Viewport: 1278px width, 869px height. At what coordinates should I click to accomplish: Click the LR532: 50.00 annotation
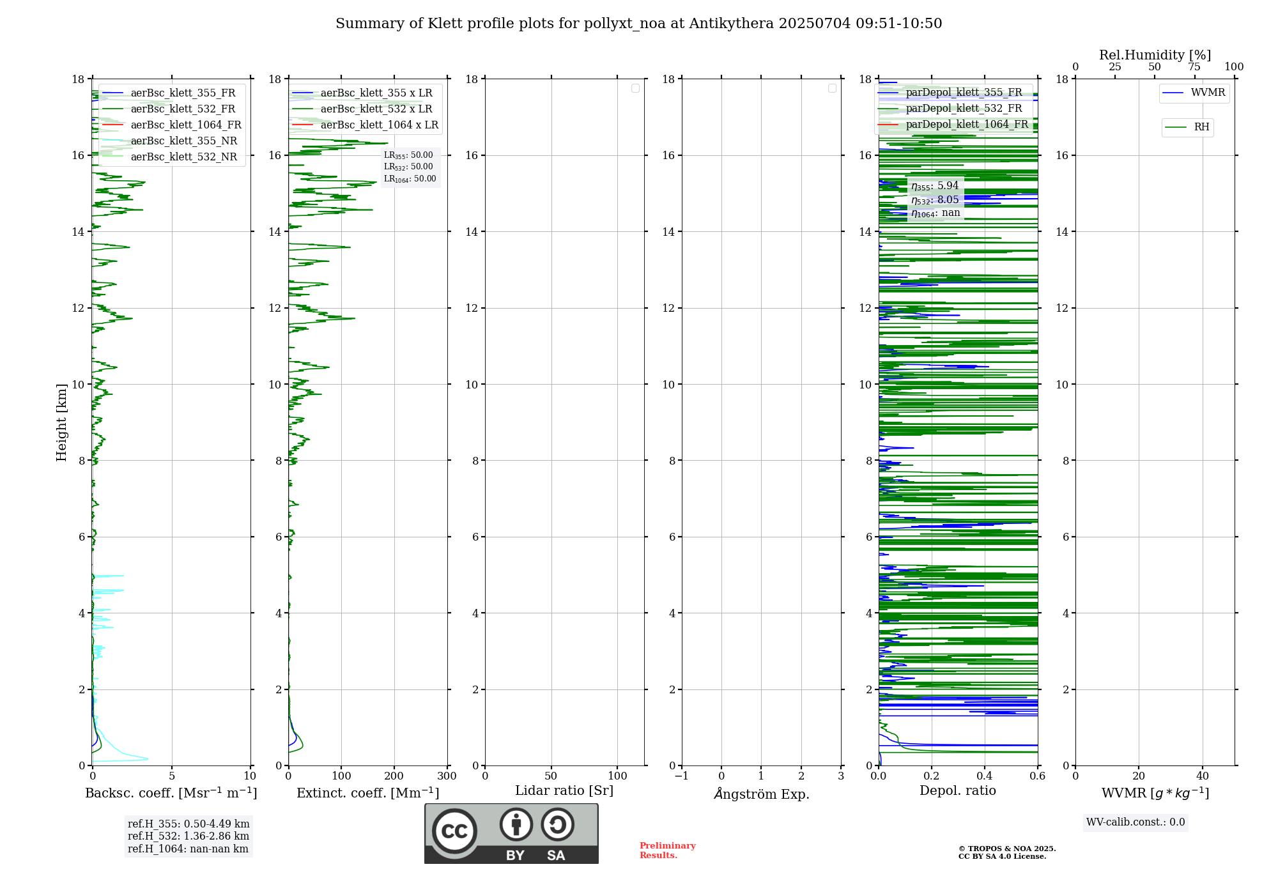point(408,167)
